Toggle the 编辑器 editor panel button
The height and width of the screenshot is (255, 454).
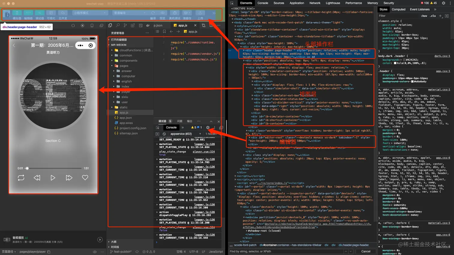[x=28, y=13]
